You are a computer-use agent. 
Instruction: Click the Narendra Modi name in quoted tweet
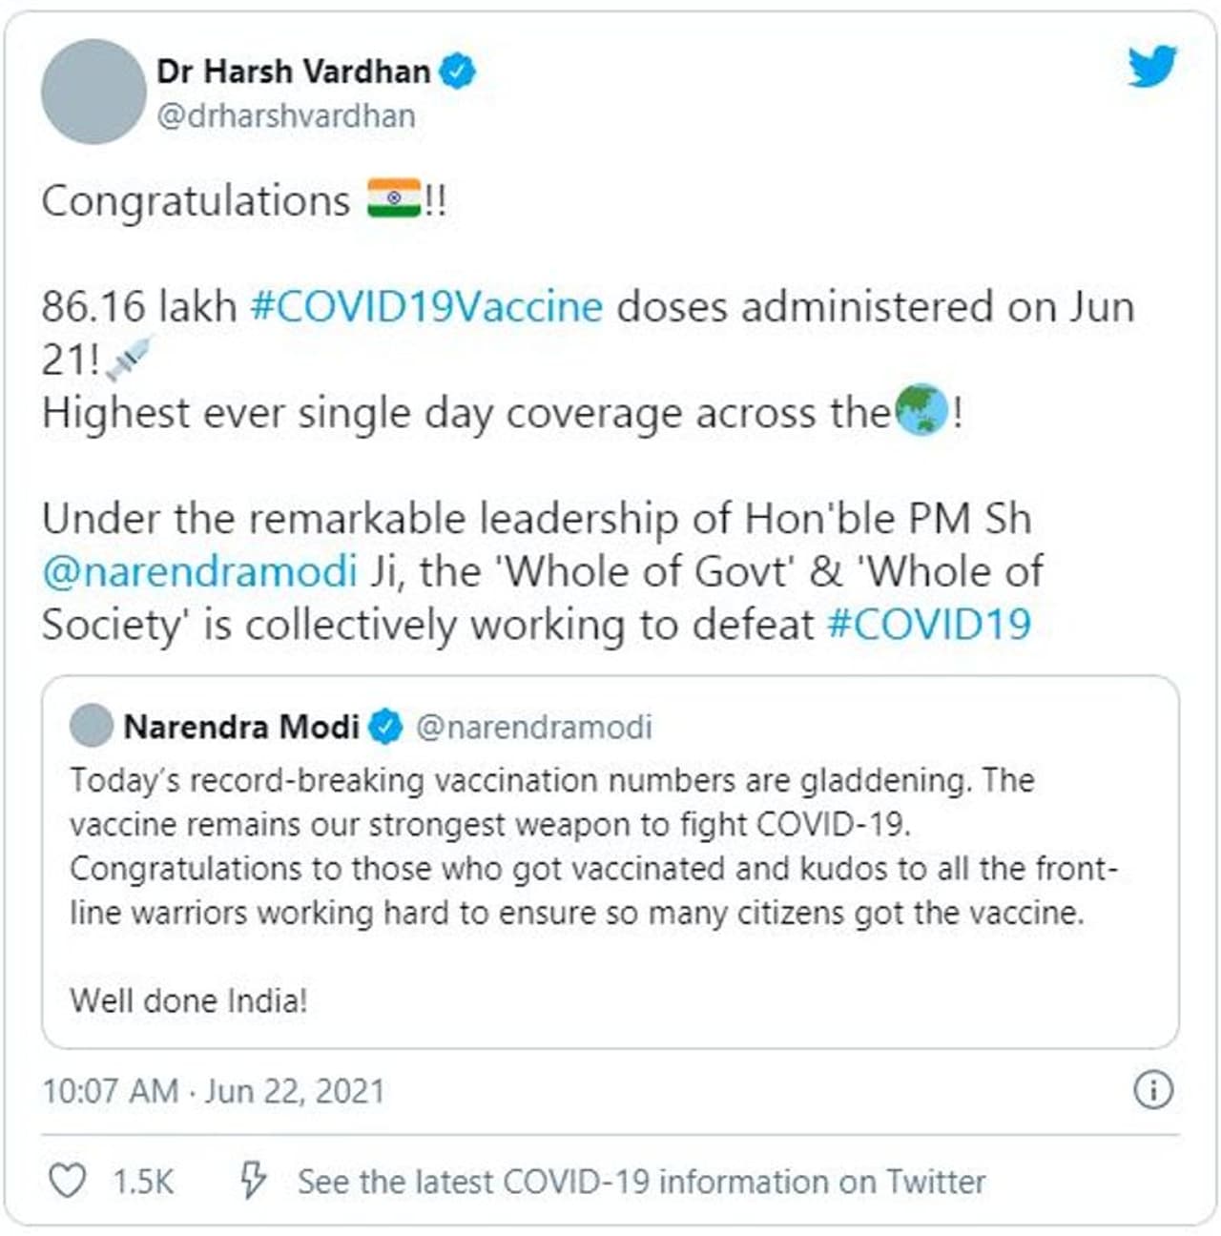point(241,727)
